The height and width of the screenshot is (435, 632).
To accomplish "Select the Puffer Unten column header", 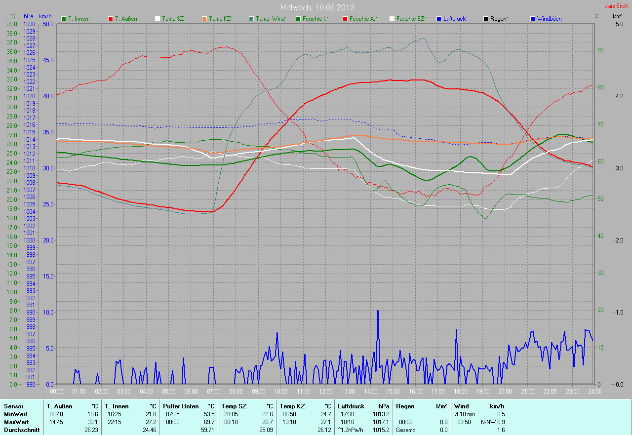I will pos(181,406).
